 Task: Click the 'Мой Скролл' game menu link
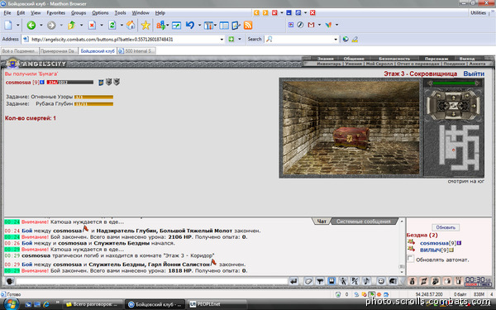(379, 64)
